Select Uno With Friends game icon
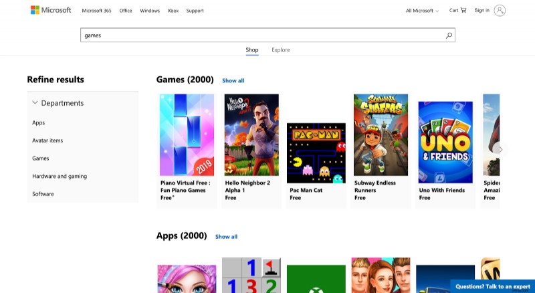 [445, 142]
